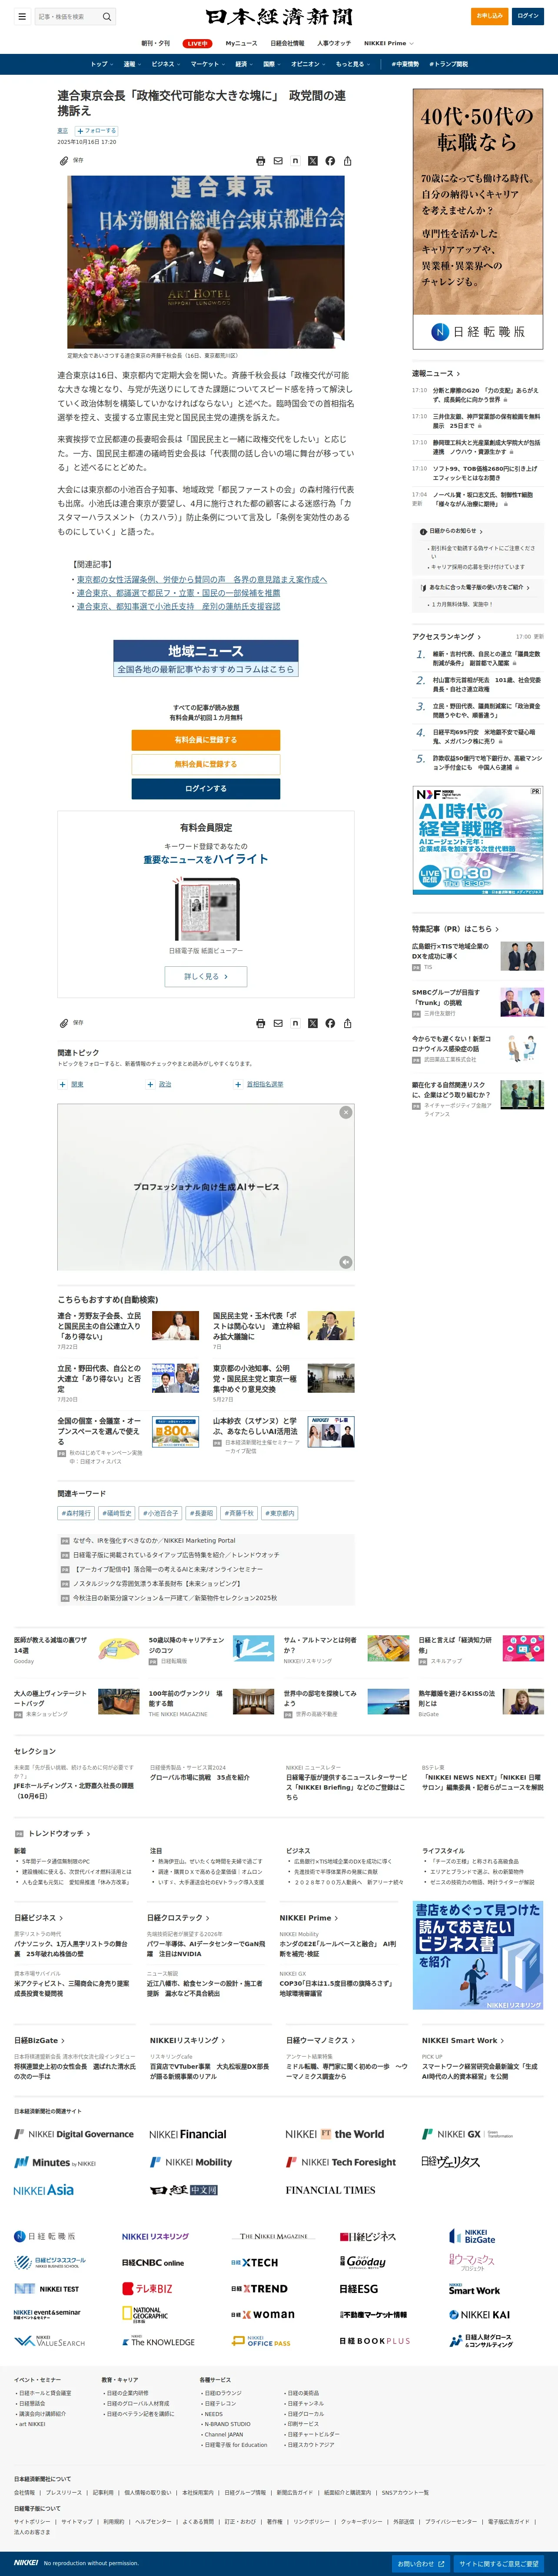Click the X icon above 関連トピック
Screen dimensions: 558x2576
(x=312, y=1023)
